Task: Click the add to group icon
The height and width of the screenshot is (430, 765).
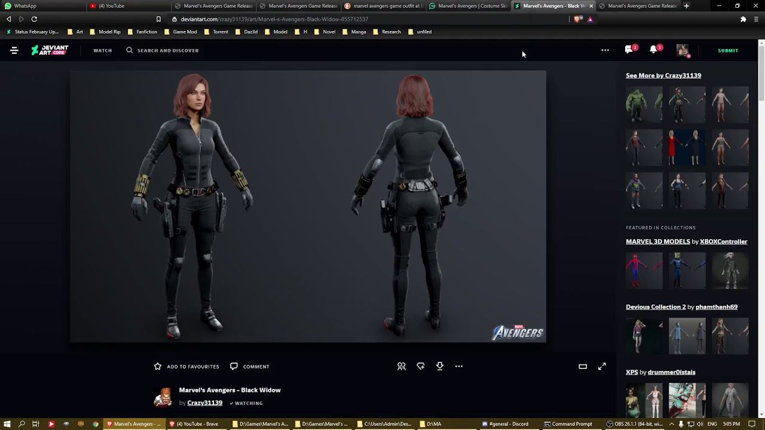Action: tap(402, 366)
